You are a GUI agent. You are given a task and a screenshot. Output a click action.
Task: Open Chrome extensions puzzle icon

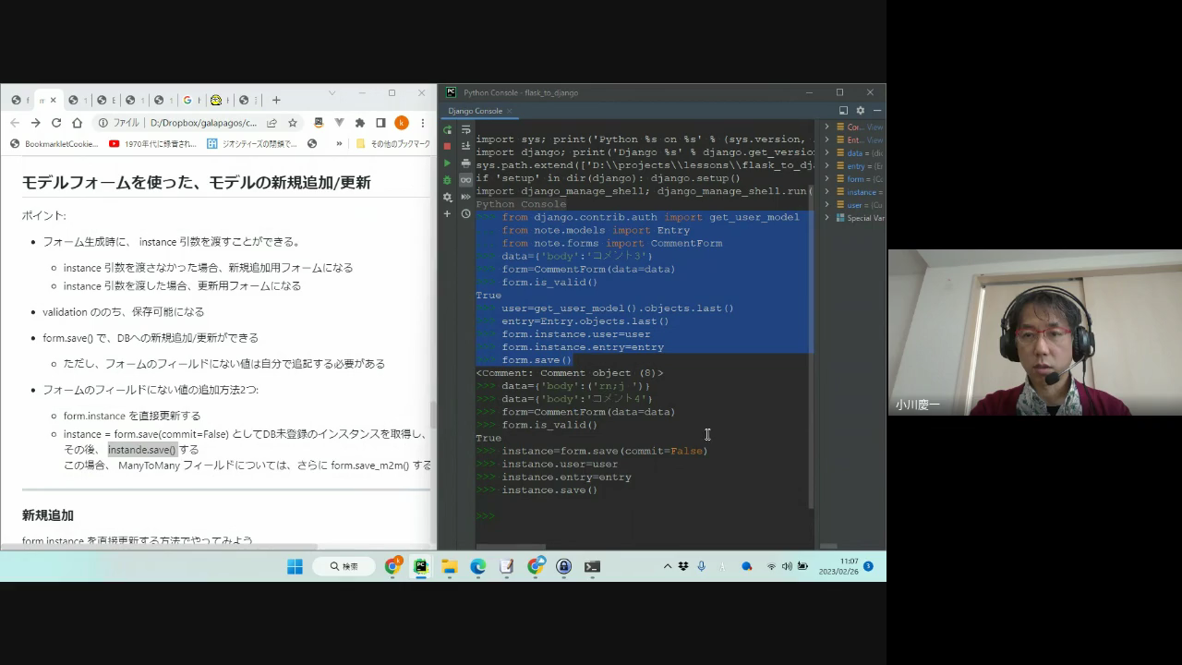[x=360, y=123]
